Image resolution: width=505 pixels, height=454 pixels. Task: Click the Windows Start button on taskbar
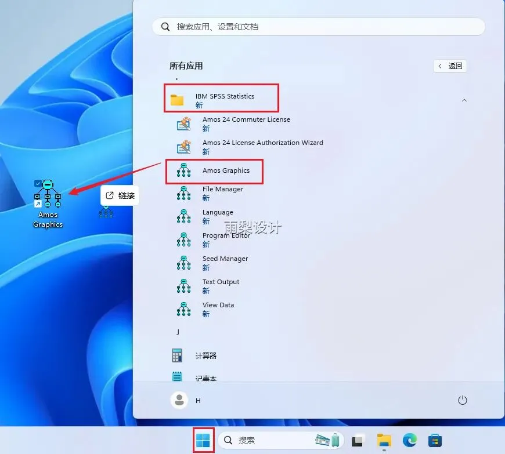(x=203, y=440)
